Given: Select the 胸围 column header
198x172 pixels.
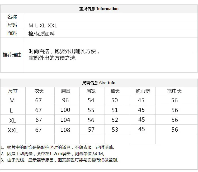Looking at the screenshot, I should [x=65, y=91].
